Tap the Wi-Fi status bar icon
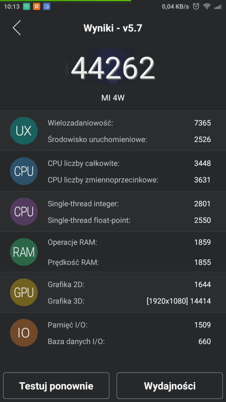The image size is (226, 402). click(x=207, y=7)
